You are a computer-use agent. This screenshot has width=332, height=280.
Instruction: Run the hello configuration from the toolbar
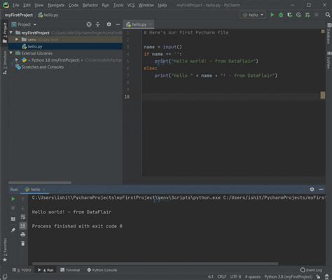pos(272,15)
